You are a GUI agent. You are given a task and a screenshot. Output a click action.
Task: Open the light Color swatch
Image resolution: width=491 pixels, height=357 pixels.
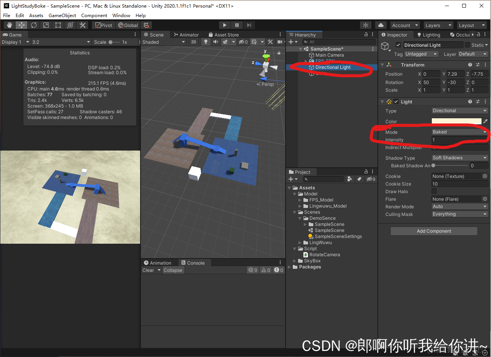tap(456, 121)
